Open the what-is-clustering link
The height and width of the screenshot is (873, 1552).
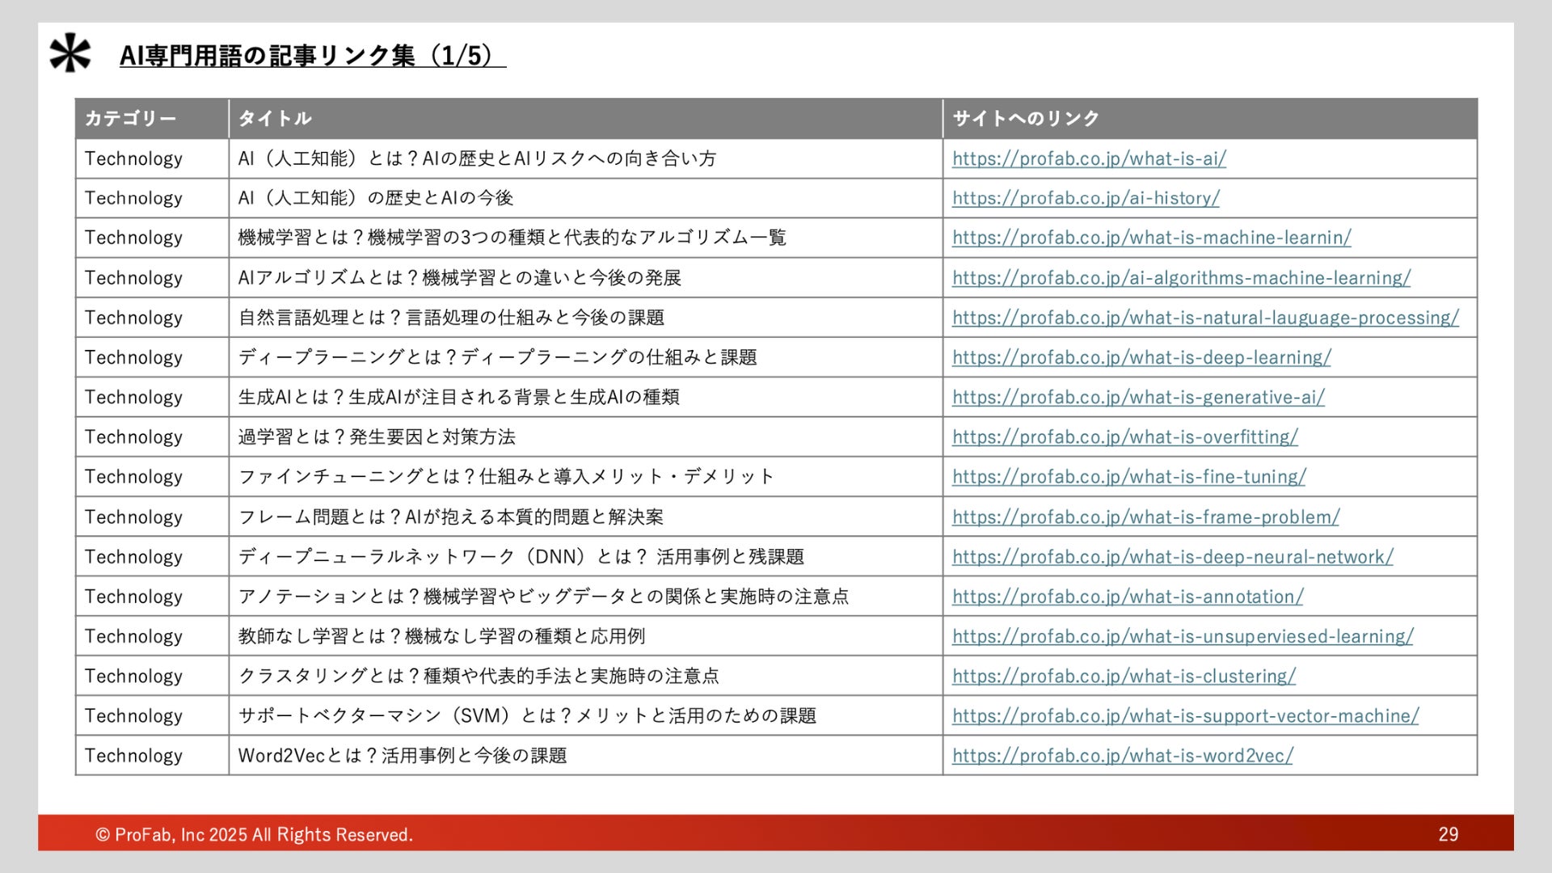(x=1123, y=676)
